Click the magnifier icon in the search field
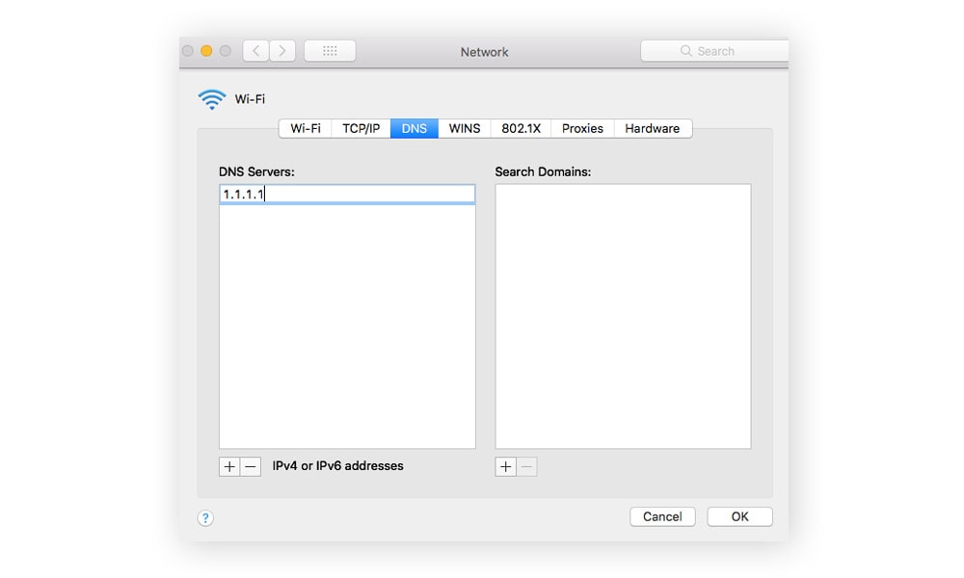Screen dimensions: 964x578 coord(686,51)
